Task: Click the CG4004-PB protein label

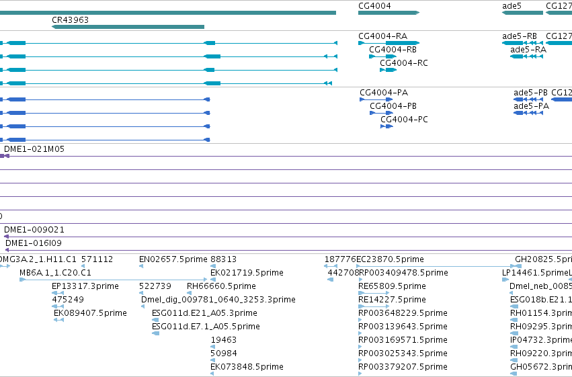Action: 393,106
